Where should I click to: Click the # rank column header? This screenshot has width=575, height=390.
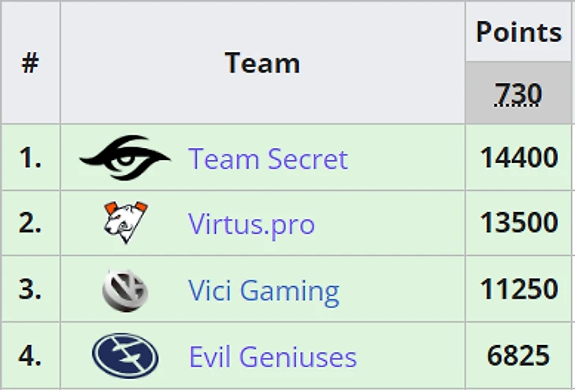30,62
